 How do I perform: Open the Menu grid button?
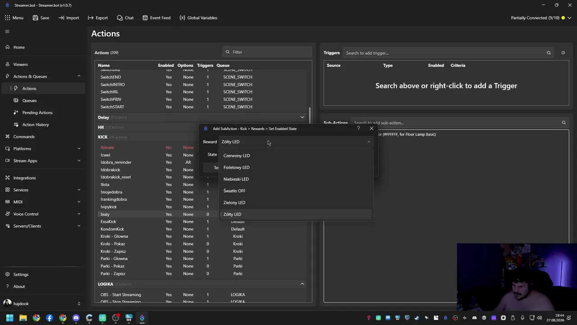14,18
